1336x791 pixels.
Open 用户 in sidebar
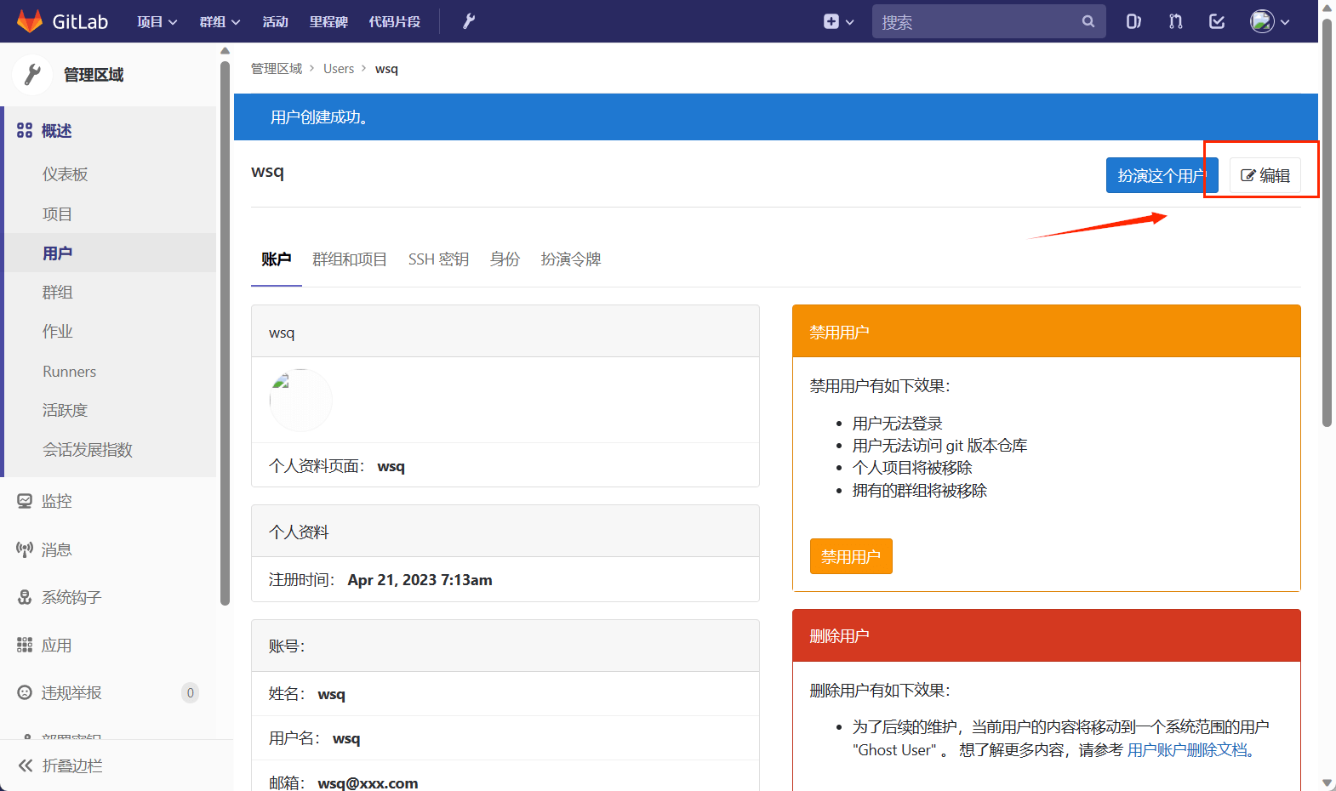(x=57, y=253)
